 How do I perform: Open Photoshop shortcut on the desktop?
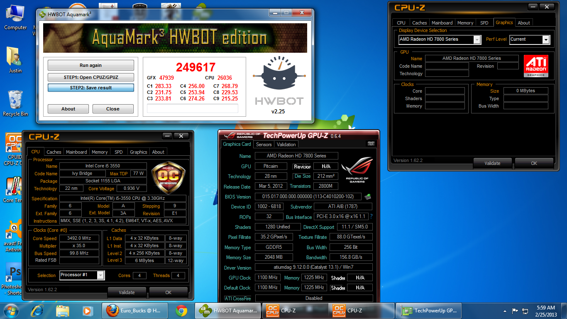pyautogui.click(x=14, y=278)
